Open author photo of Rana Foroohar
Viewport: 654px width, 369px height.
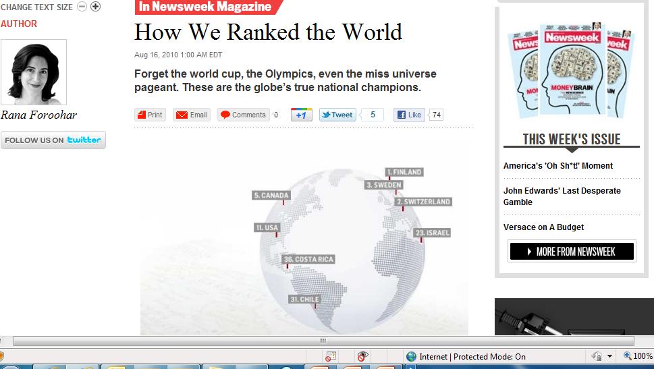pyautogui.click(x=34, y=72)
